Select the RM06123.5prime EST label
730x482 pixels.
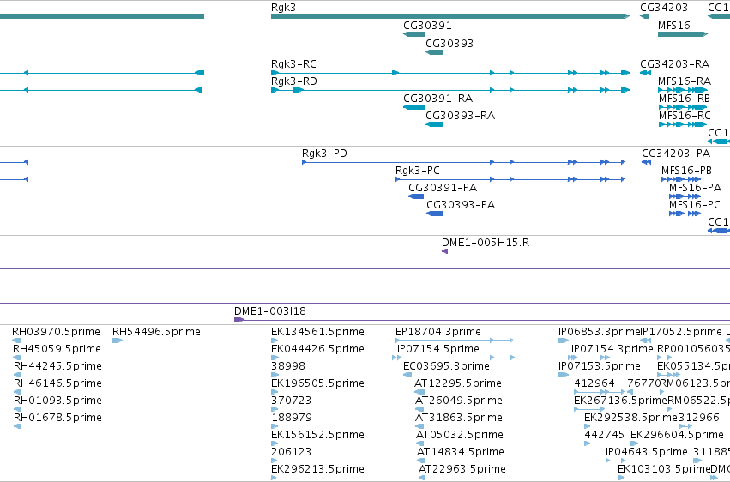[695, 384]
